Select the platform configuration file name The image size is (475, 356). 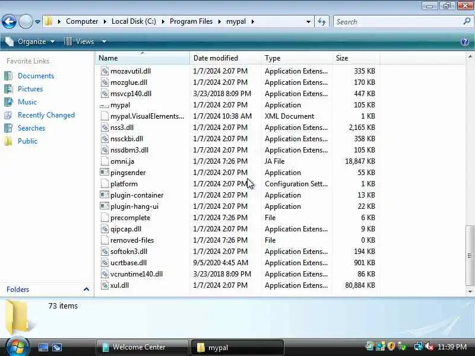pos(124,184)
